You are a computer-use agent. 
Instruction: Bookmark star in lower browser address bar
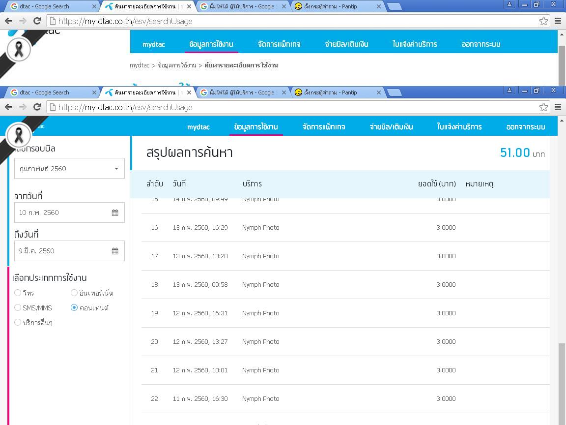pos(543,107)
